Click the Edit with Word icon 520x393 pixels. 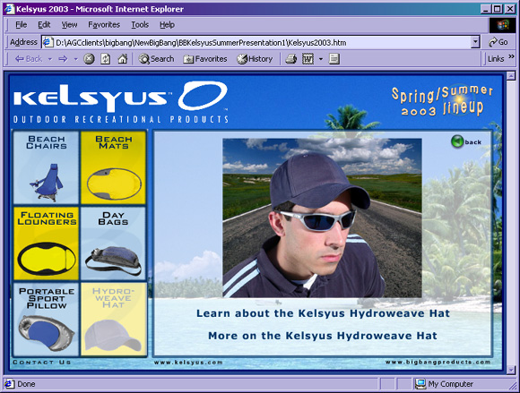pyautogui.click(x=308, y=59)
